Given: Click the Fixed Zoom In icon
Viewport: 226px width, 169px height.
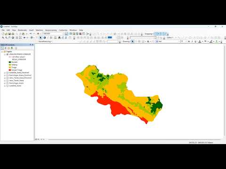Looking at the screenshot, I should click(17, 38).
